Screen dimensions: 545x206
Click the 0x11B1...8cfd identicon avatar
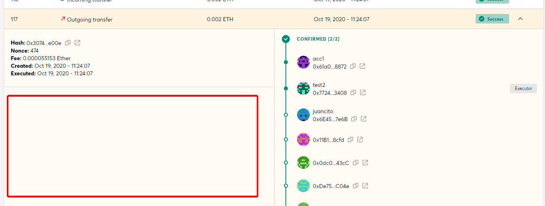pyautogui.click(x=303, y=139)
